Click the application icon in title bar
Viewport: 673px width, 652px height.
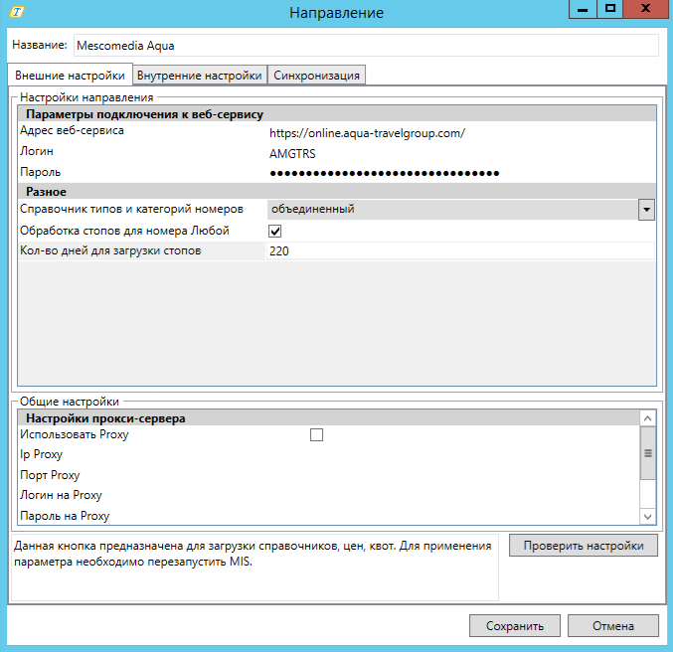(x=16, y=12)
